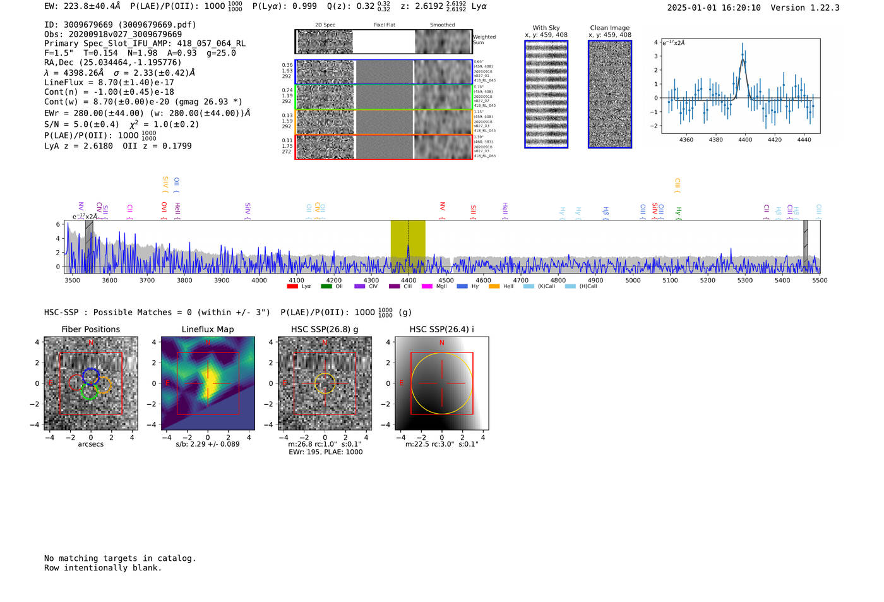Click the emission line fit plot near 4400

[x=740, y=85]
